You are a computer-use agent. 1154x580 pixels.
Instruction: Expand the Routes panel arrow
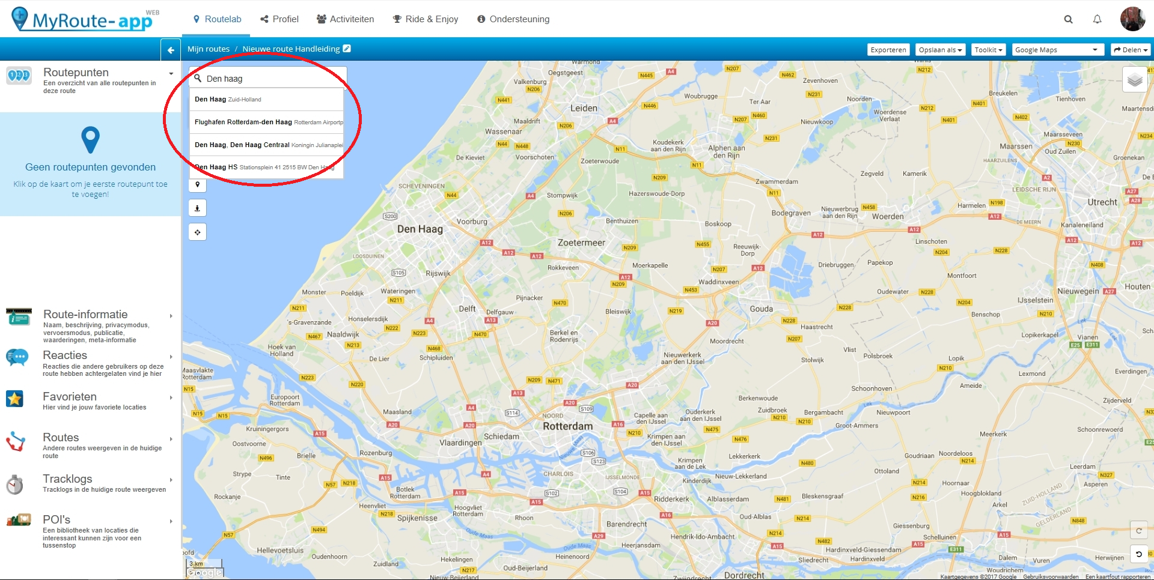click(171, 439)
